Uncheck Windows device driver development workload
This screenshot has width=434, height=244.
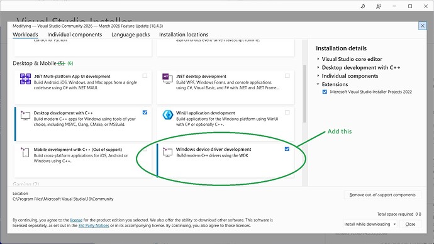(x=287, y=149)
